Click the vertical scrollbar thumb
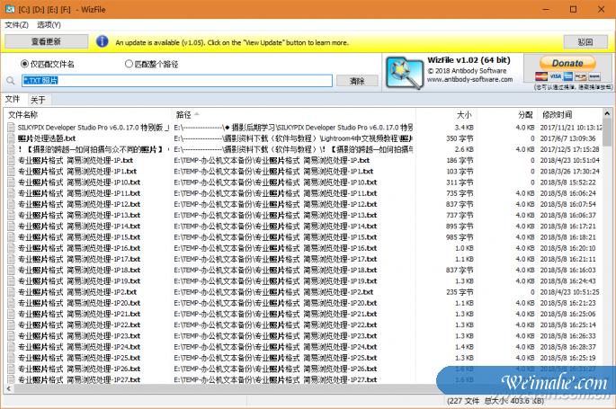The image size is (616, 409). tap(607, 132)
